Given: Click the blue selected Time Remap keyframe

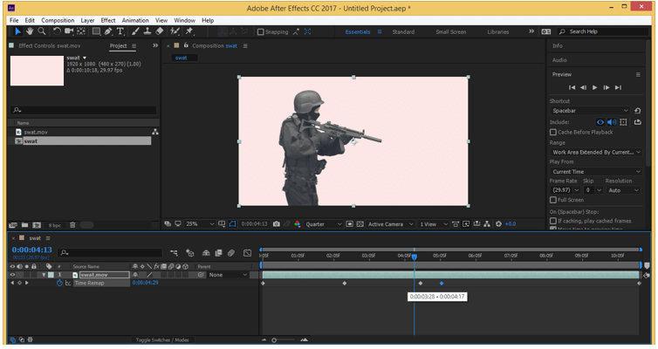Looking at the screenshot, I should (442, 284).
